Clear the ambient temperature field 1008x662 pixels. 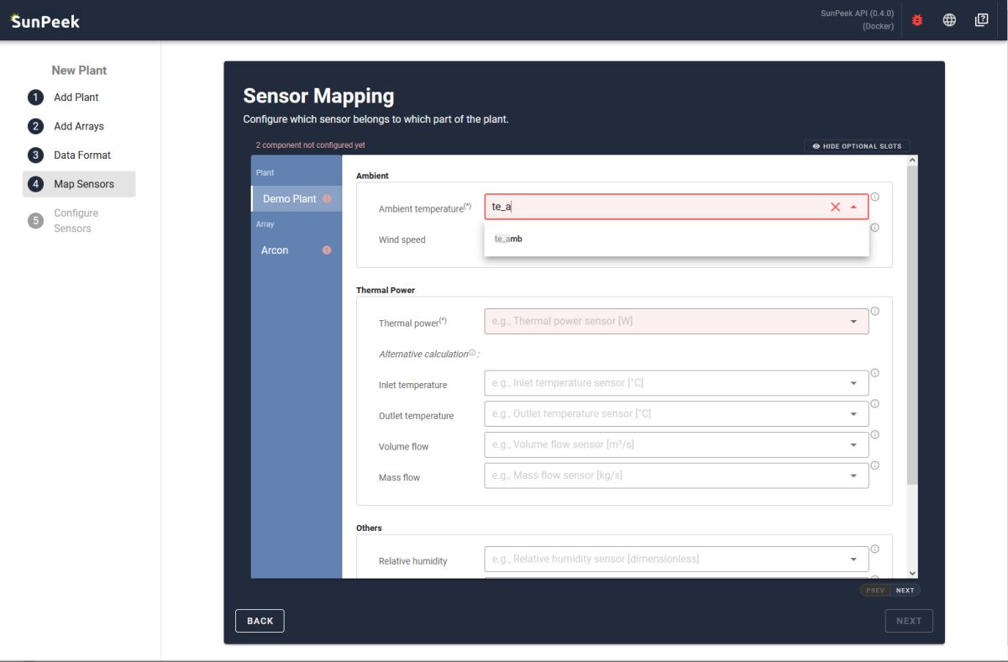[835, 207]
